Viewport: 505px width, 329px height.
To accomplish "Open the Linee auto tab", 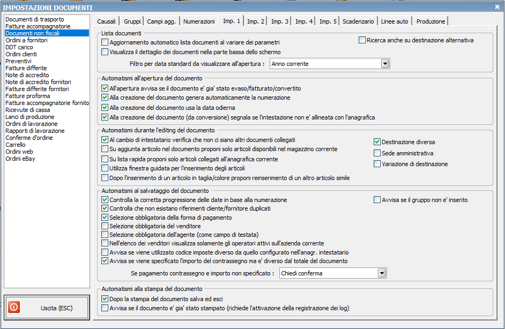I will coord(395,21).
